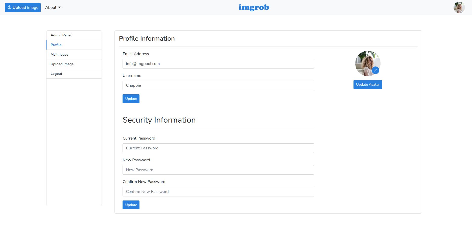Open the user avatar menu in navbar

tap(459, 8)
